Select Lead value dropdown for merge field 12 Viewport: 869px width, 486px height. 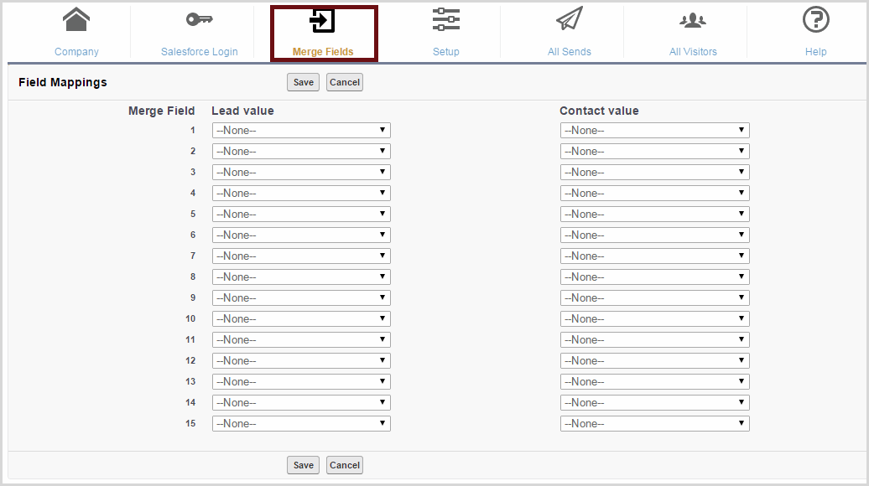coord(301,361)
